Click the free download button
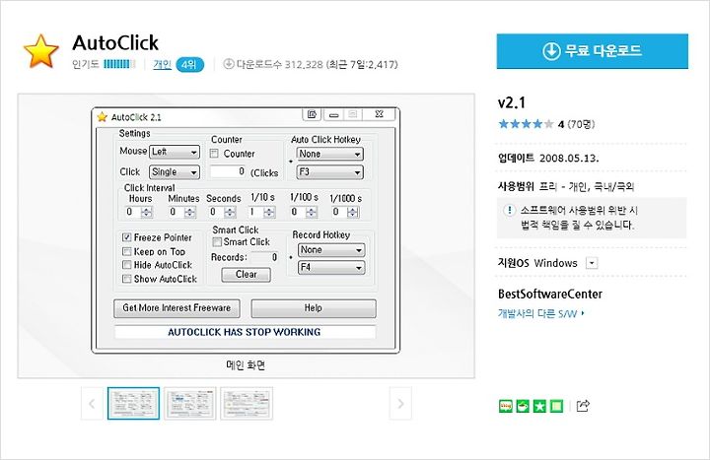 593,51
